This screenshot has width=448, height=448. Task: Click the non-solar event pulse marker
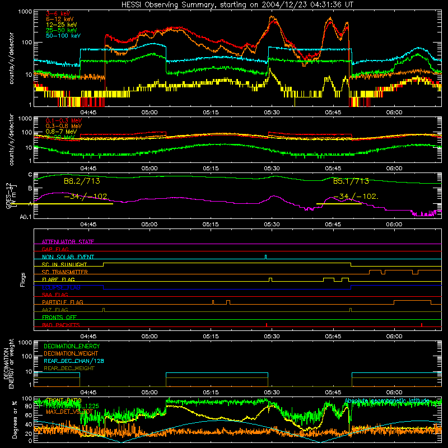265,257
